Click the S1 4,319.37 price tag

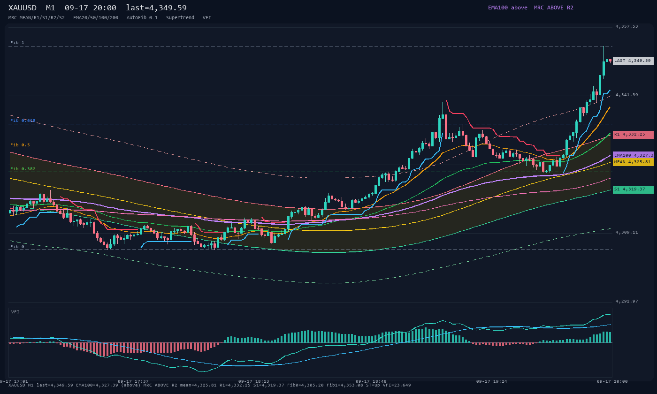pos(633,189)
